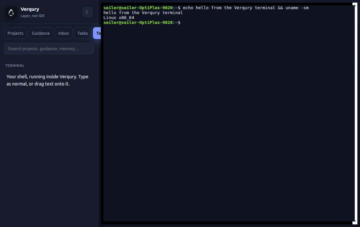Image resolution: width=360 pixels, height=227 pixels.
Task: Select the partially hidden Terminal tab
Action: 97,33
